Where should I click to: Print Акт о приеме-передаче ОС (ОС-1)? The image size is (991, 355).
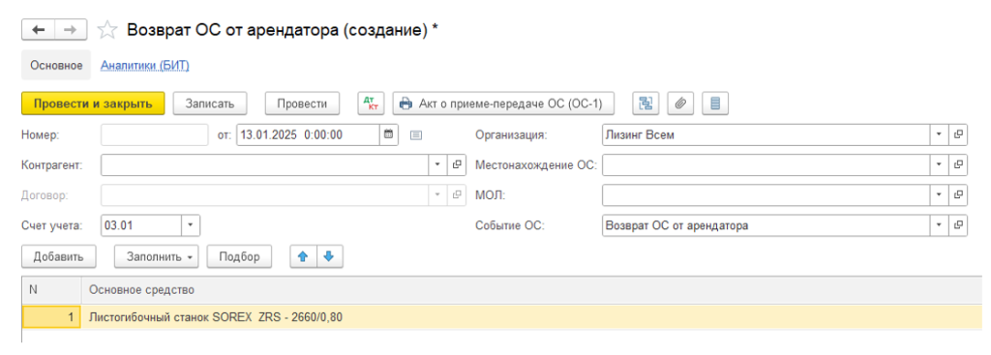[x=503, y=104]
